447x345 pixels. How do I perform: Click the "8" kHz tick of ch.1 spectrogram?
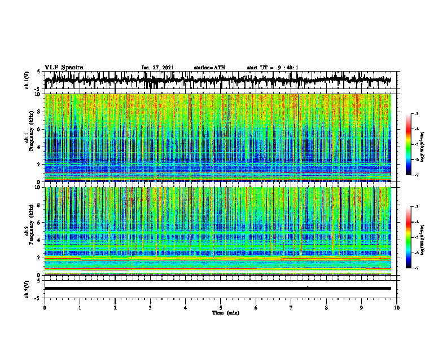tap(39, 112)
